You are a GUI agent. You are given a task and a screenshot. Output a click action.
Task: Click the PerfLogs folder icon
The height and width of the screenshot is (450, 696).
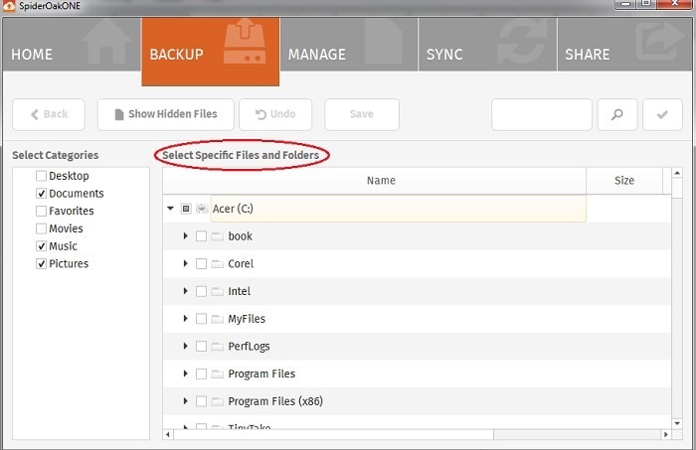217,347
